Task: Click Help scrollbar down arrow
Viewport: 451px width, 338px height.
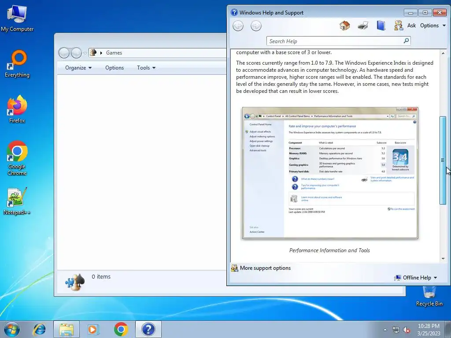Action: [443, 259]
